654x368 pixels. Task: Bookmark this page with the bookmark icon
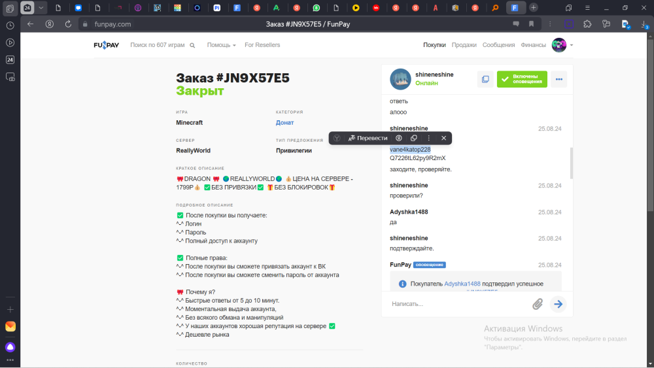tap(531, 24)
